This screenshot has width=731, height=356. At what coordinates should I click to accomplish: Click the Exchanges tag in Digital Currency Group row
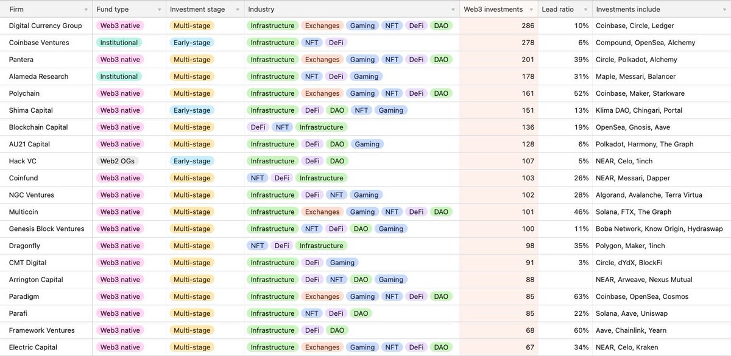(322, 26)
